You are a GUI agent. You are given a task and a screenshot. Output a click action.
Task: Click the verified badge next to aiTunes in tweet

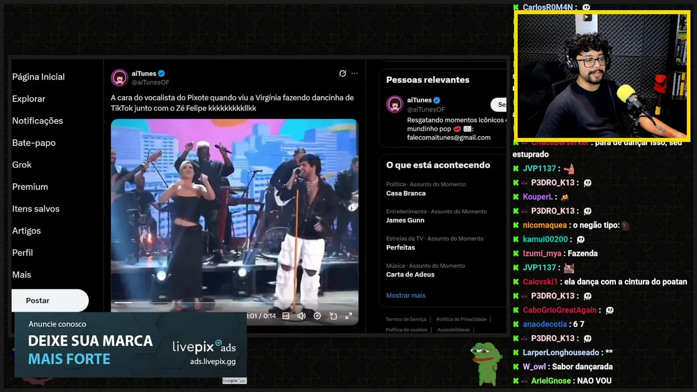point(162,73)
